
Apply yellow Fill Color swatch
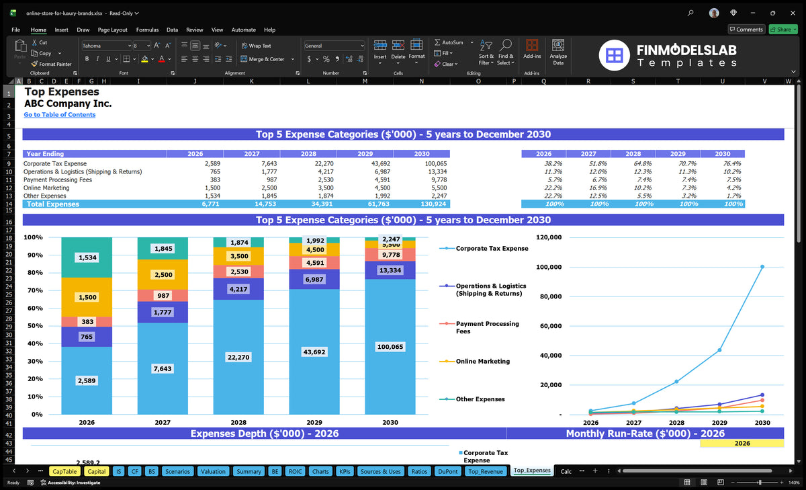144,59
